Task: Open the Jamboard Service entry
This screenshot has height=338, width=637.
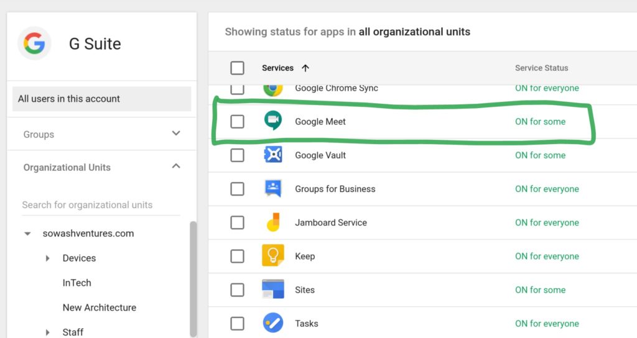Action: coord(331,223)
